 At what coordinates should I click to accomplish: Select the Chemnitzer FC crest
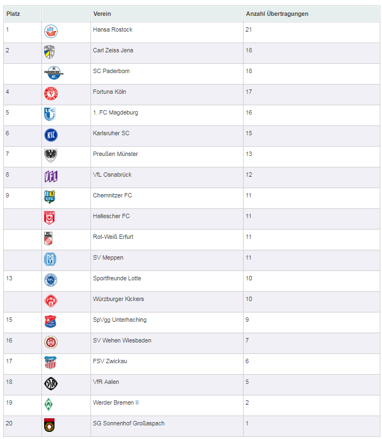[x=50, y=197]
